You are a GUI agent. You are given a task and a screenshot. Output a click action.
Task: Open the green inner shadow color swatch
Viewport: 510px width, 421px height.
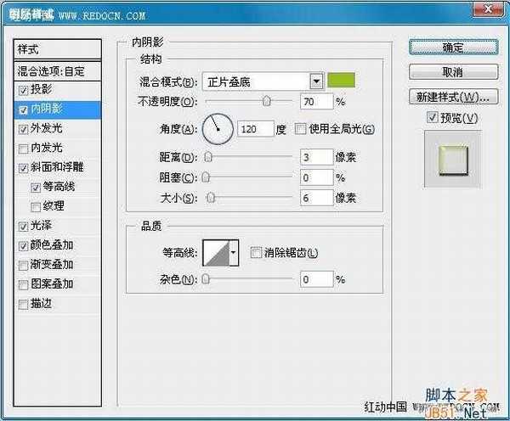tap(344, 81)
